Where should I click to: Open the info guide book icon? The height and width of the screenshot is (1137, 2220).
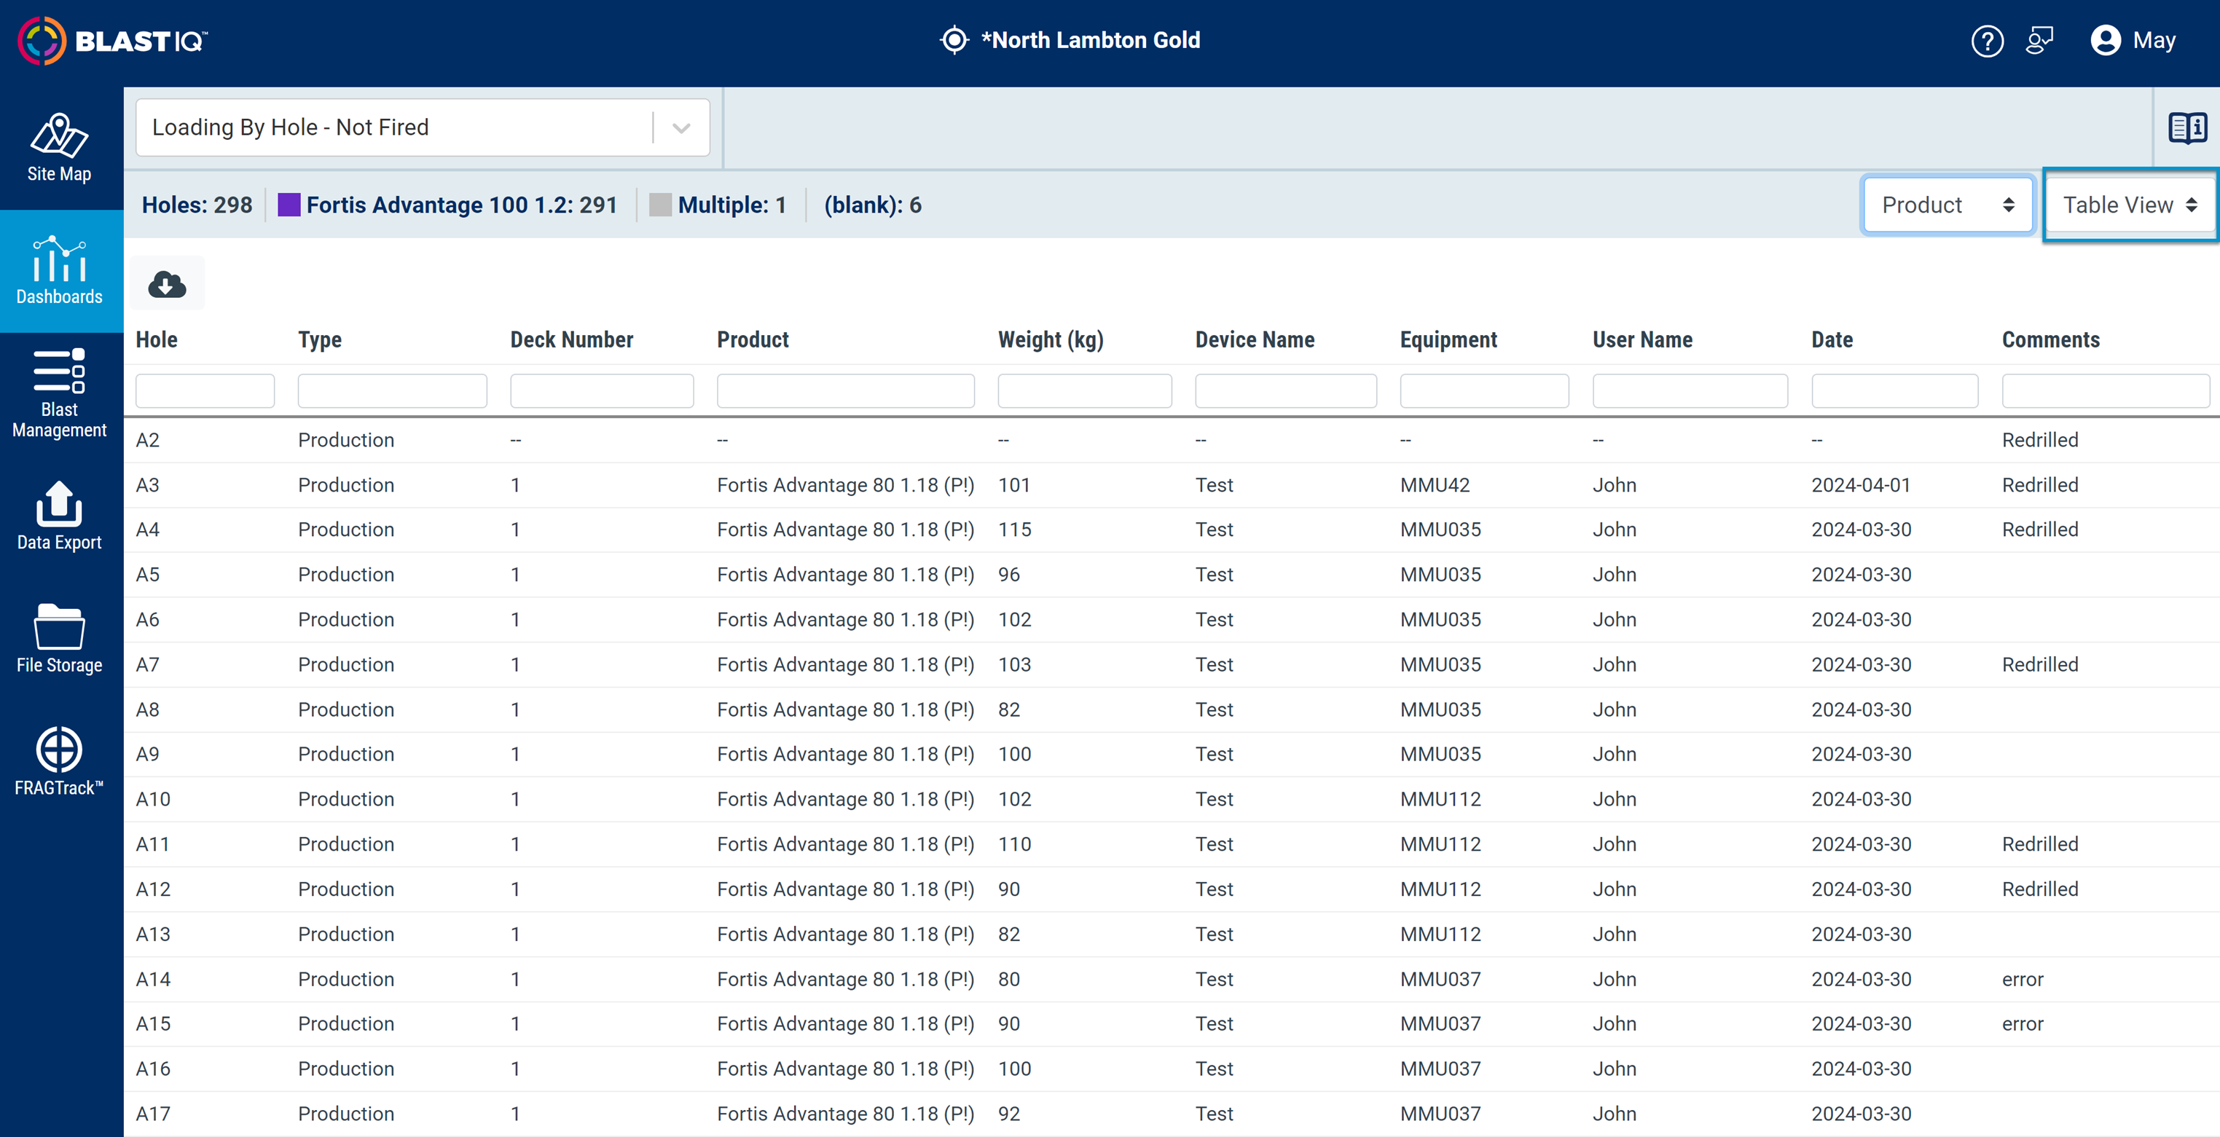[x=2187, y=128]
